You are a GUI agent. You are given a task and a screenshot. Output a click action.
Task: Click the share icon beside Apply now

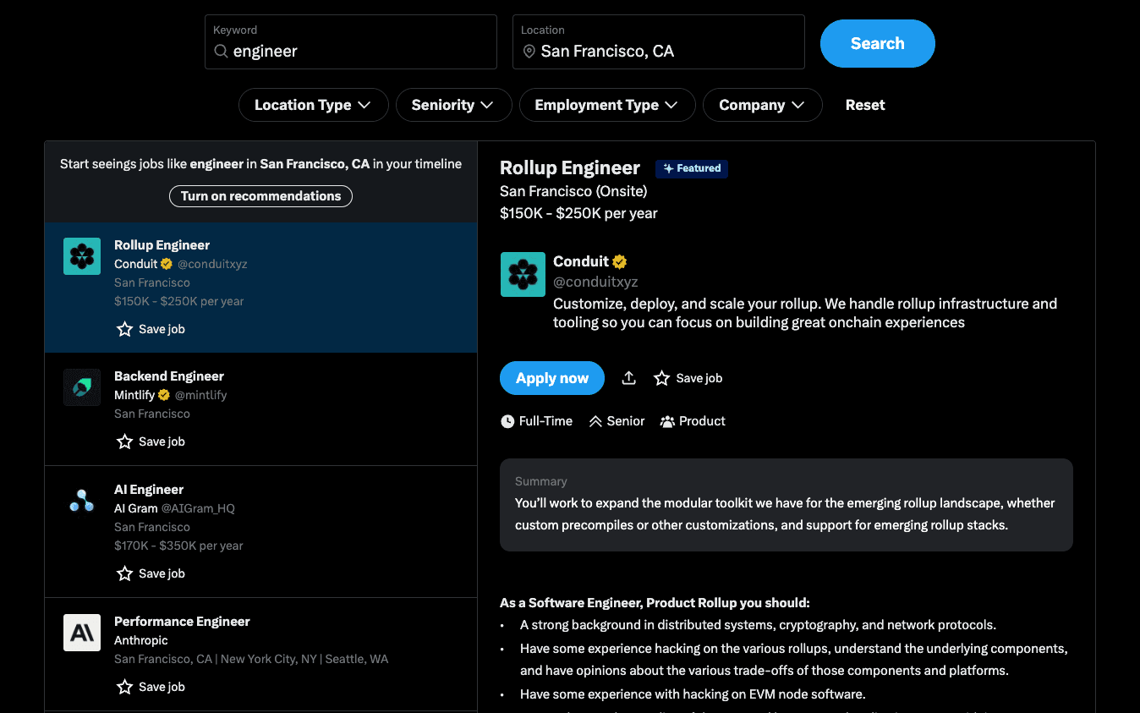tap(628, 378)
